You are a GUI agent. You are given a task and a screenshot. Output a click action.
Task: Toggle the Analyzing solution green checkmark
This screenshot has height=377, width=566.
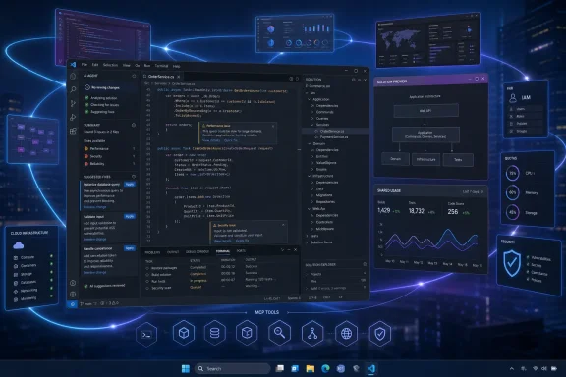(x=86, y=98)
